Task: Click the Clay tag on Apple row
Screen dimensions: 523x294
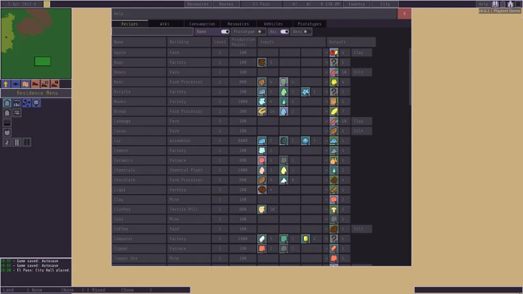Action: pyautogui.click(x=361, y=53)
